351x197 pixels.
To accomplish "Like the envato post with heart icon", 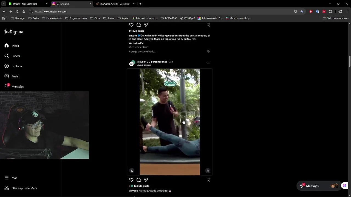I will click(131, 25).
